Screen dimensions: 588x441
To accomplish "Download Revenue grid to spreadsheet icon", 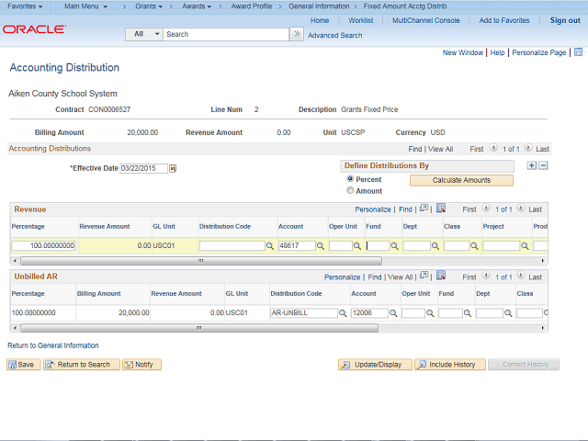I will 441,209.
